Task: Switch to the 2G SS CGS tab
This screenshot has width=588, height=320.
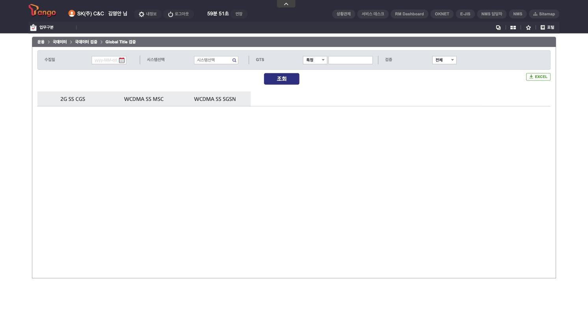Action: coord(73,99)
